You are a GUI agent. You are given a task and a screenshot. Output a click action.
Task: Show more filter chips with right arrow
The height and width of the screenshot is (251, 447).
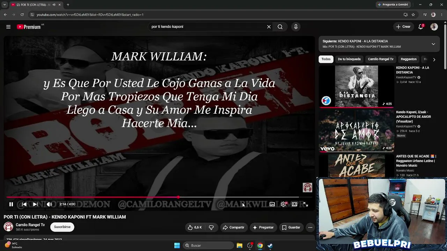pos(434,60)
